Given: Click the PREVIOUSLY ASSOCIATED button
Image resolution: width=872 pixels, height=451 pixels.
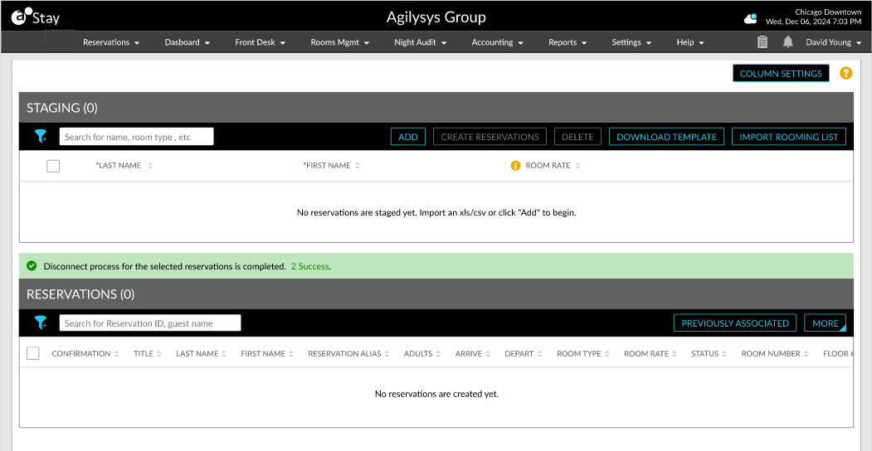Looking at the screenshot, I should [735, 322].
